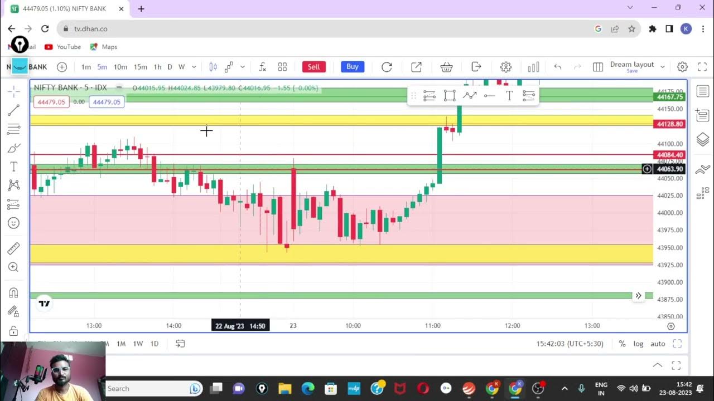
Task: Click the exit arrow icon in toolbar
Action: coord(476,67)
